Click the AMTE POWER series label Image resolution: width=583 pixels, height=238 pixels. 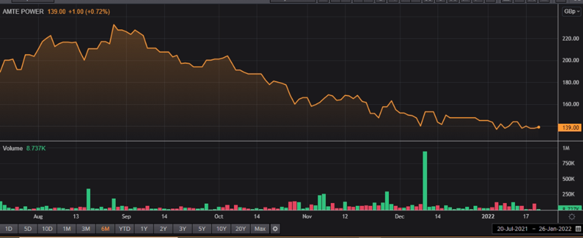click(24, 12)
